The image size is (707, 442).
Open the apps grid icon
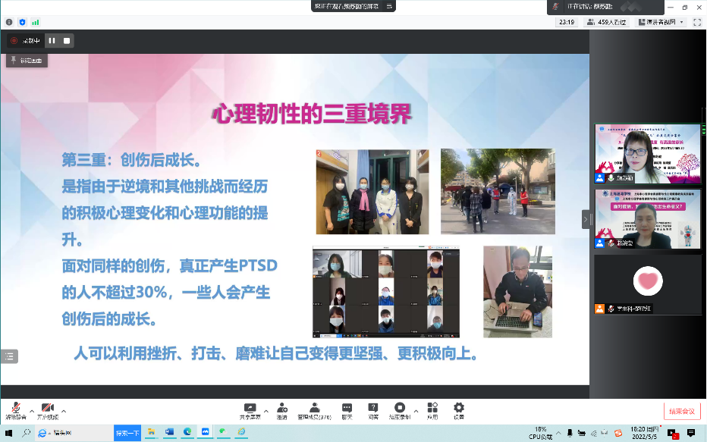(x=432, y=411)
